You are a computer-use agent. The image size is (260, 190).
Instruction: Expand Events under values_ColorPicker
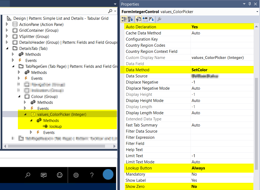[x=31, y=132]
